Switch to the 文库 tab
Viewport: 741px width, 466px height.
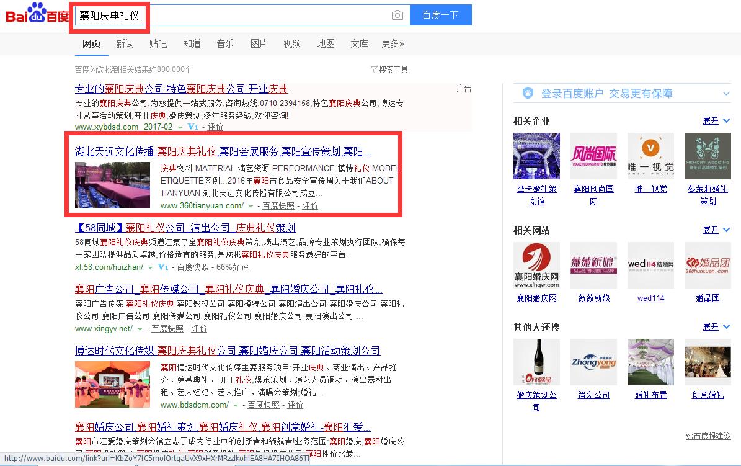click(x=359, y=43)
